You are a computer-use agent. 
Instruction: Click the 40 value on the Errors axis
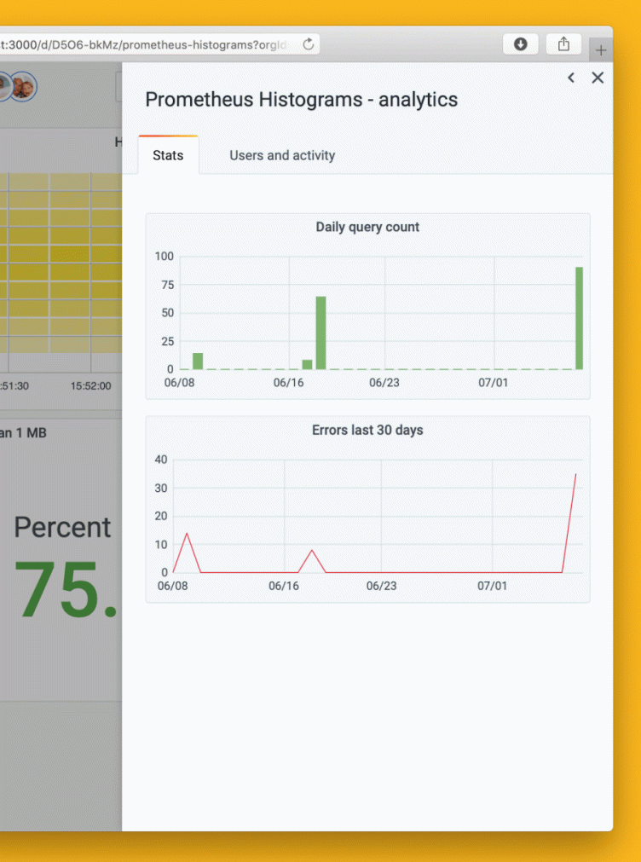pyautogui.click(x=161, y=460)
